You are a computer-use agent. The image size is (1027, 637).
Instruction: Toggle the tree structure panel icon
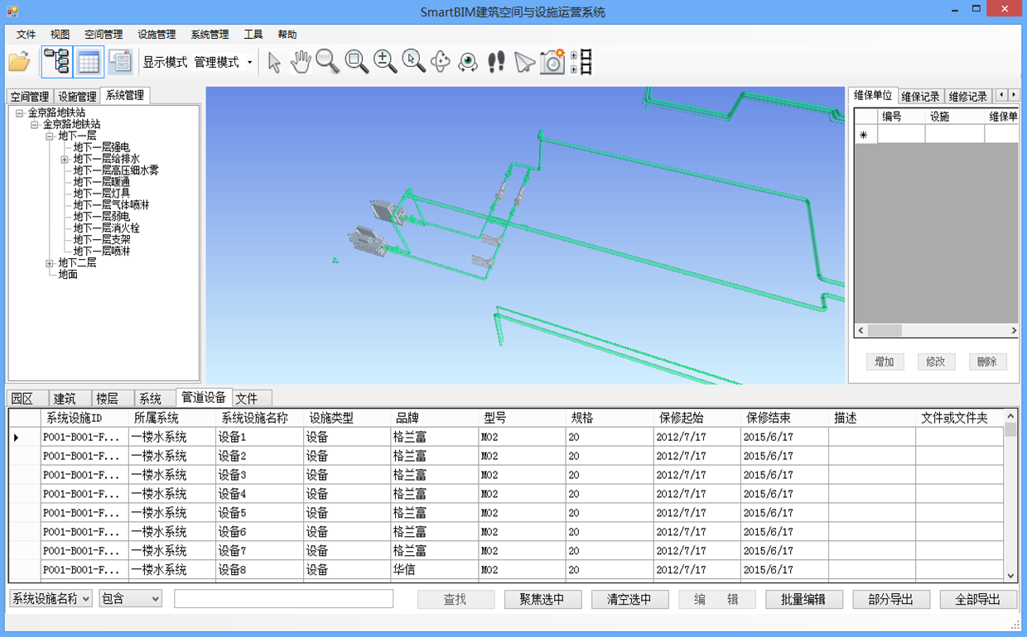tap(56, 62)
